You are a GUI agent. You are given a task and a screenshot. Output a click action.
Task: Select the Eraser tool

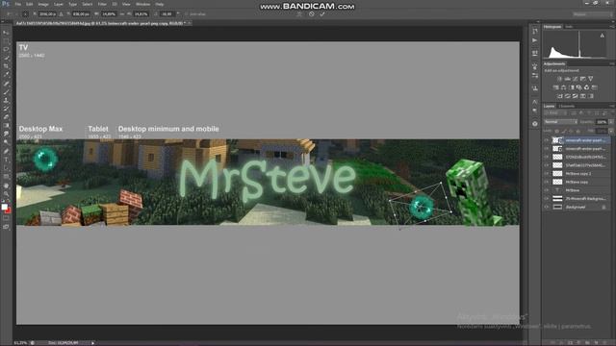coord(6,117)
